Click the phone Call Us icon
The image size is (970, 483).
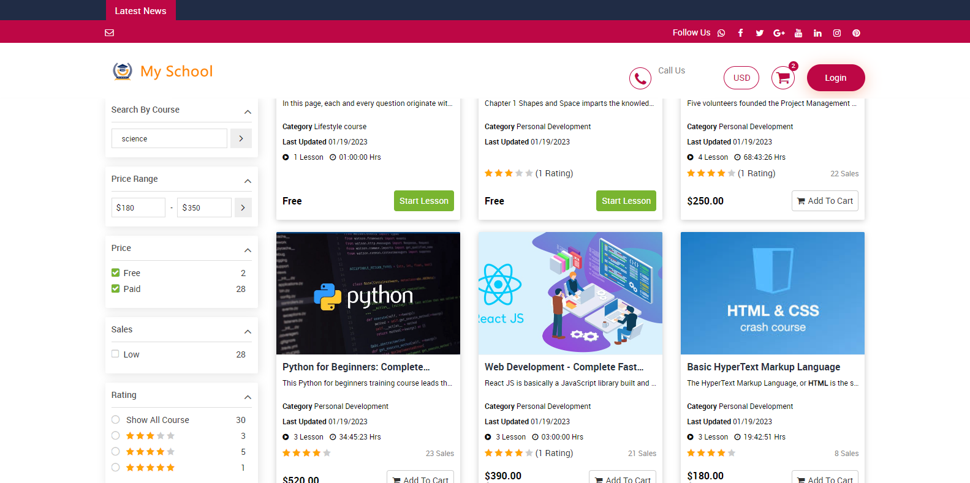640,78
